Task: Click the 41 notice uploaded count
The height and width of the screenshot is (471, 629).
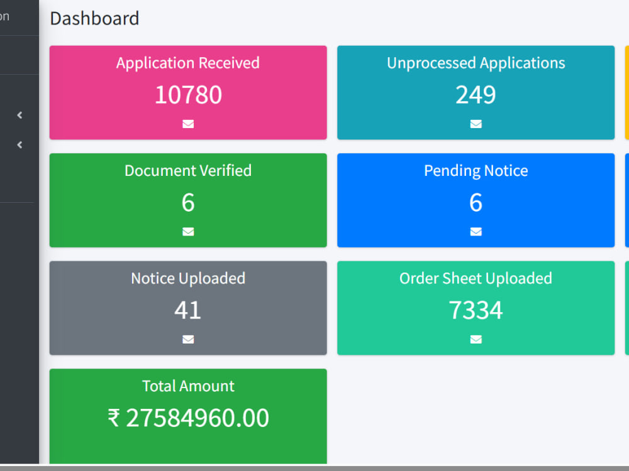Action: pyautogui.click(x=188, y=310)
